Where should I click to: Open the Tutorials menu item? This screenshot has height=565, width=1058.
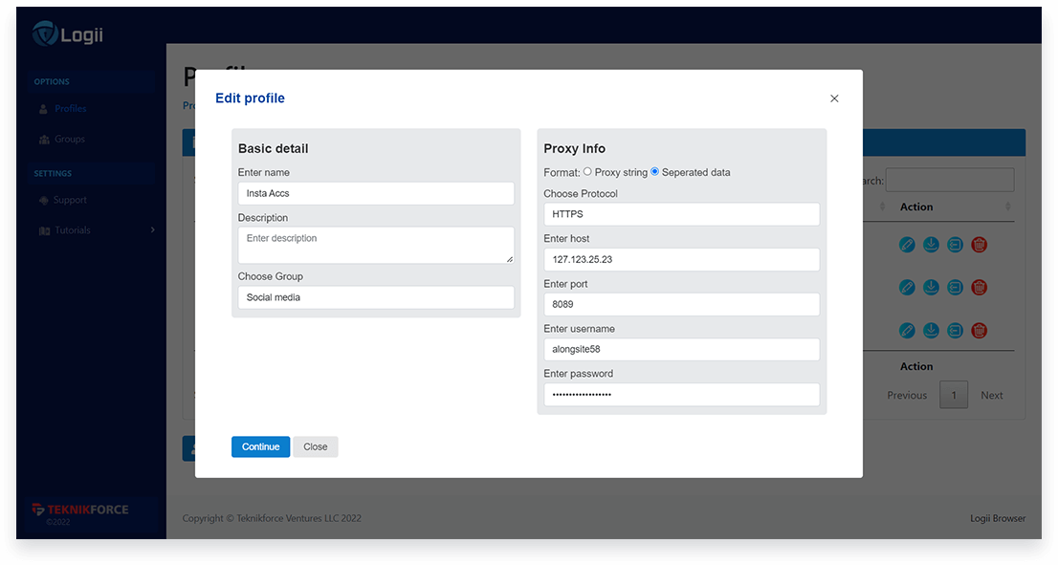[x=72, y=230]
